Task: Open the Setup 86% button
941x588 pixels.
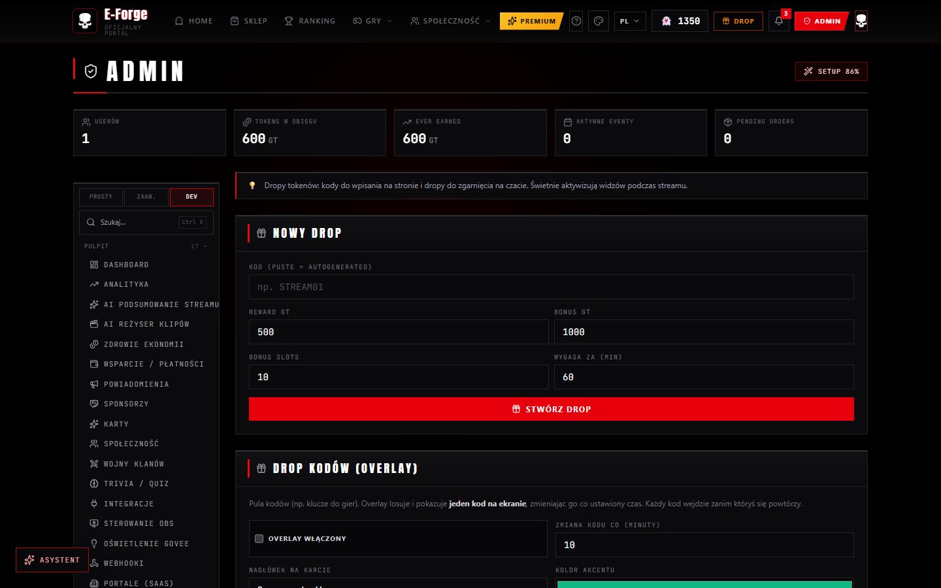Action: point(831,71)
